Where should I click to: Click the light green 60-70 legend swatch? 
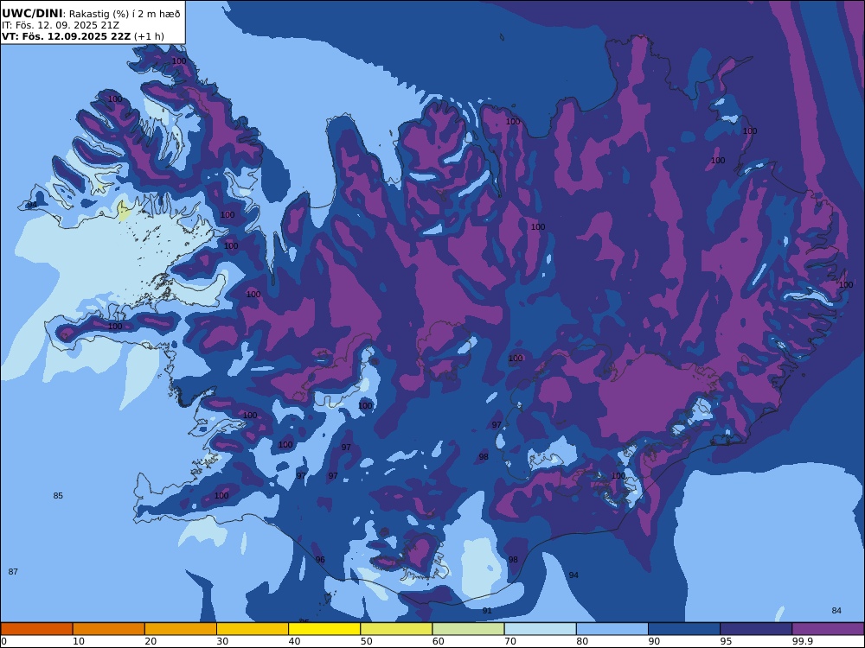click(x=468, y=629)
